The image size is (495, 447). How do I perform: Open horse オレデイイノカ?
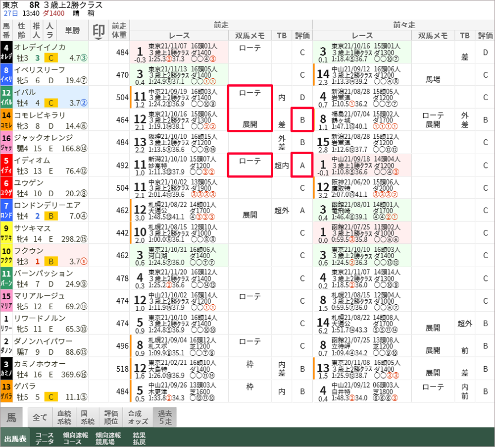(x=40, y=48)
